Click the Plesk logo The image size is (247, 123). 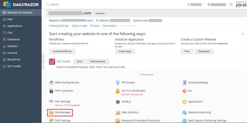pos(241,4)
